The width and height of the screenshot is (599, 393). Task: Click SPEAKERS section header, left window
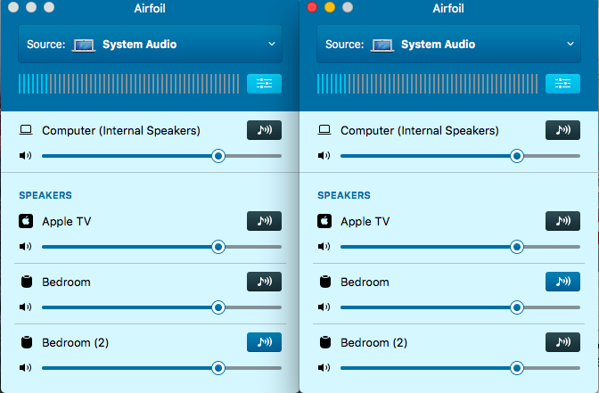tap(45, 195)
